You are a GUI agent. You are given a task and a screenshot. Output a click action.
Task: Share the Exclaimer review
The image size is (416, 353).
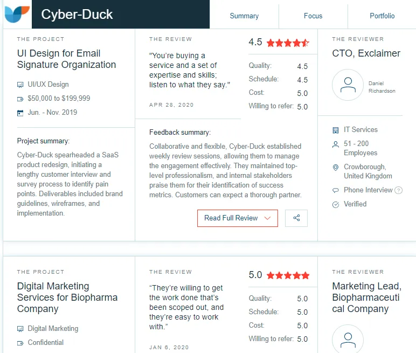pos(296,218)
